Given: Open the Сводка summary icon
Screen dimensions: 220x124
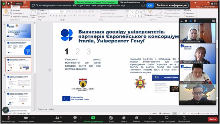Looking at the screenshot, I should [x=111, y=118].
